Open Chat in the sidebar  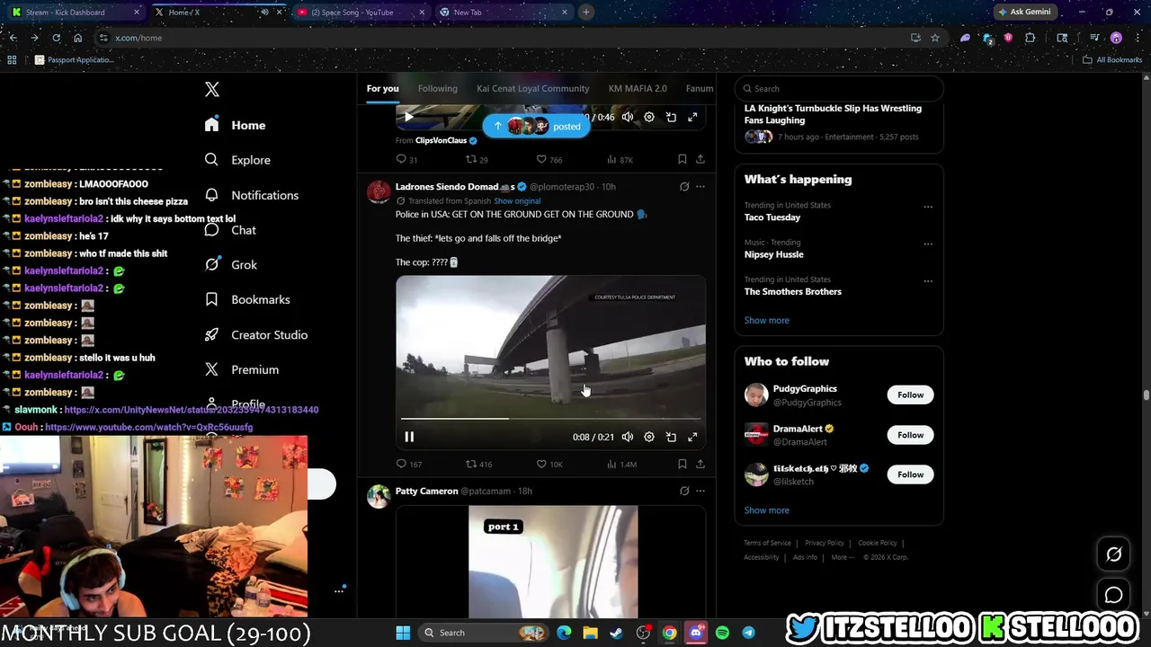230,230
